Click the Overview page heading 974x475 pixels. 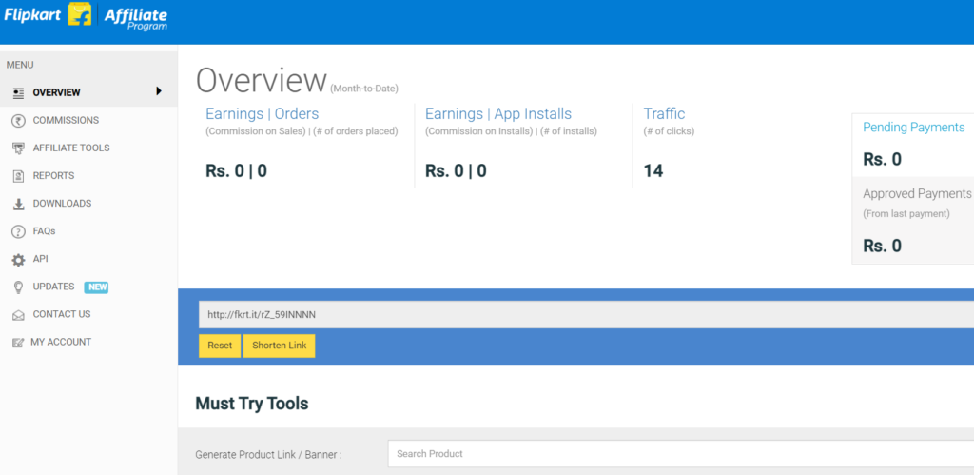(262, 80)
